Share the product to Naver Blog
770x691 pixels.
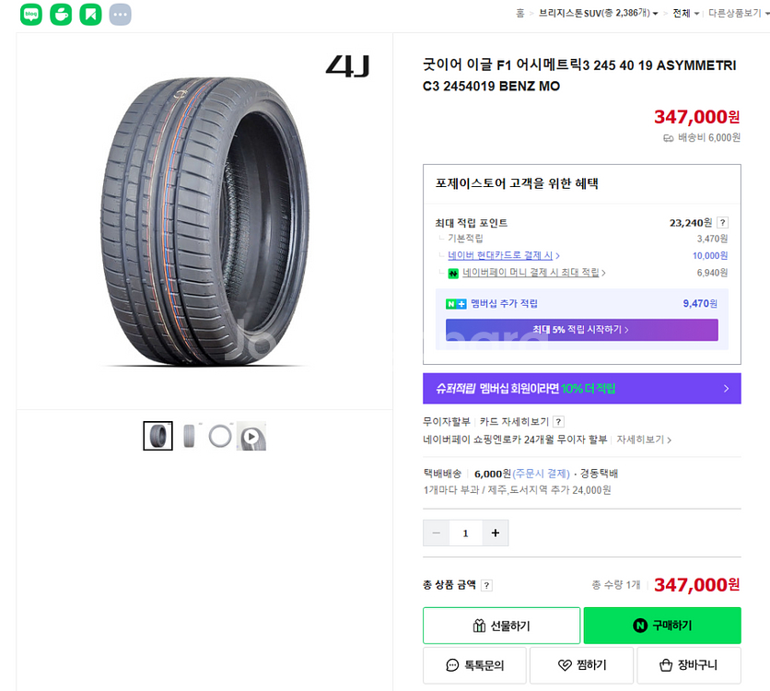pos(31,15)
